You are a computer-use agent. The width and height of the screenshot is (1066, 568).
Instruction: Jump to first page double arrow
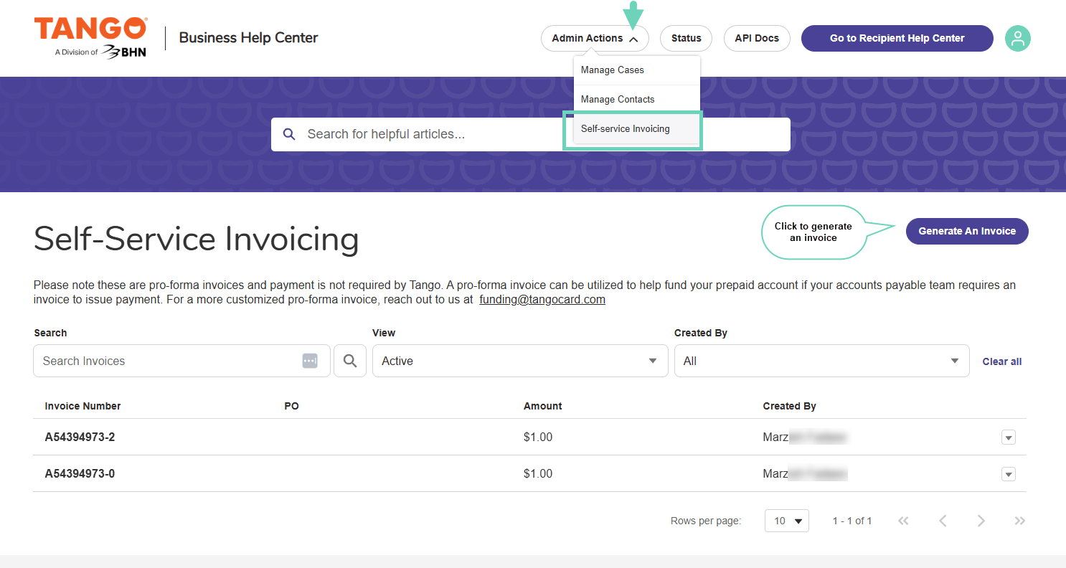coord(903,521)
